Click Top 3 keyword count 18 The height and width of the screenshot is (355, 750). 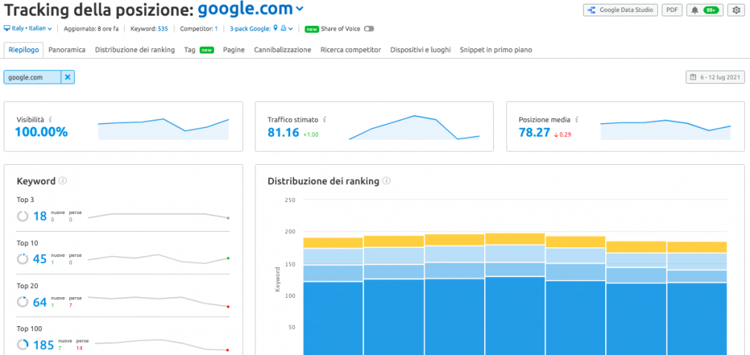pos(39,216)
